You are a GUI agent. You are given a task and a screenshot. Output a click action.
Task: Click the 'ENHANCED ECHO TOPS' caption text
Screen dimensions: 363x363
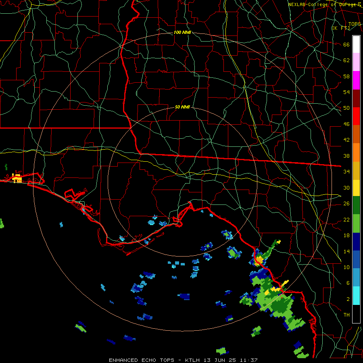[x=142, y=360]
